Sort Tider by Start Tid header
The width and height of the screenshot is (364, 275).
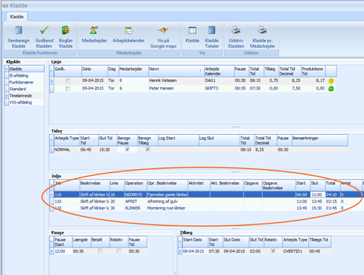coord(89,140)
